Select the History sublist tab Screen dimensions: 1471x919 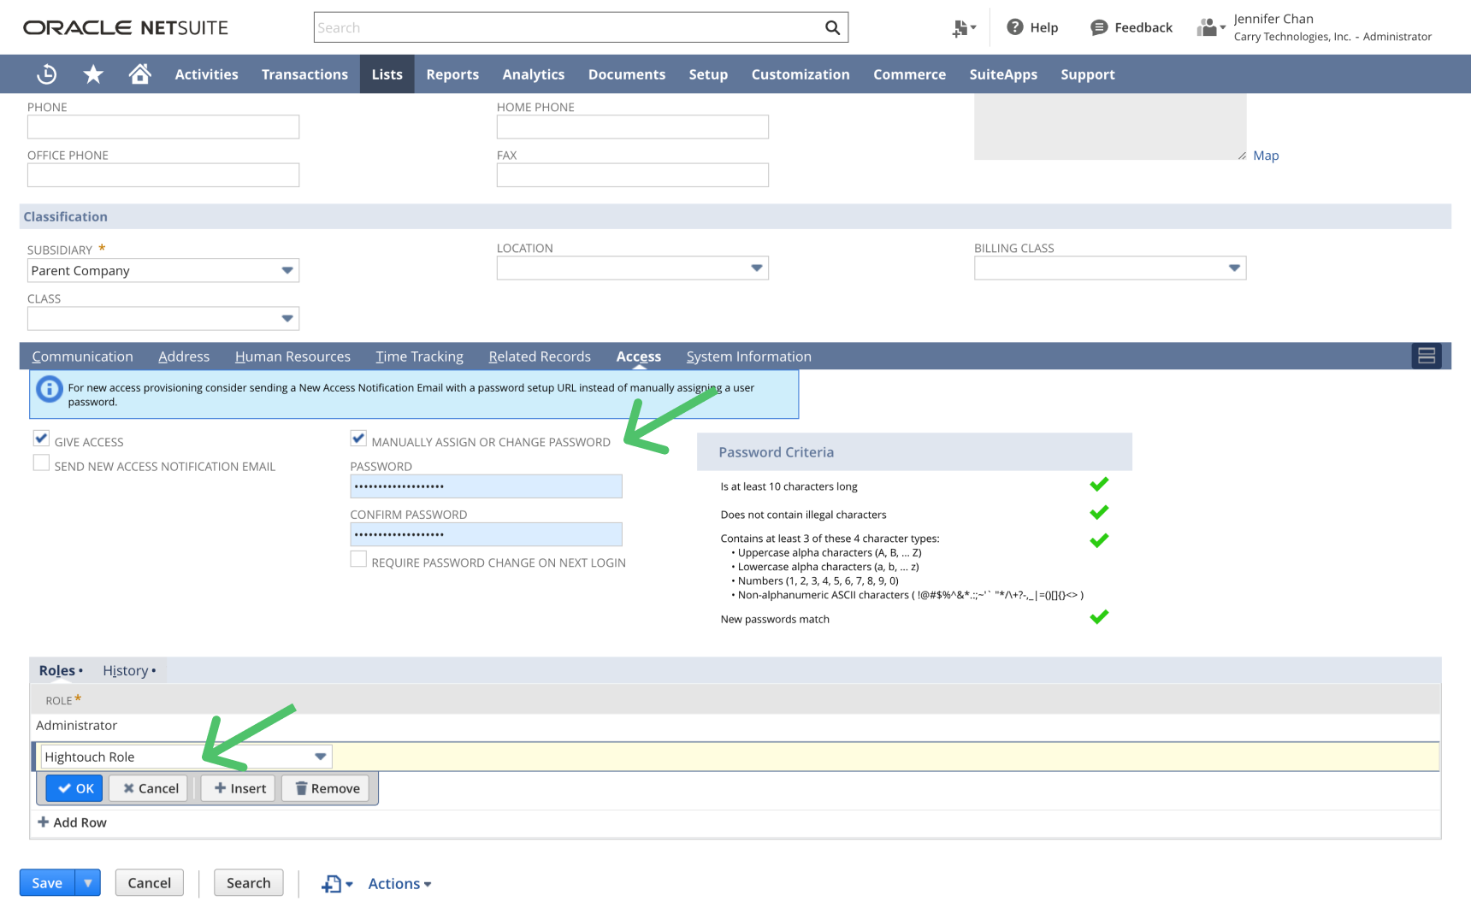pos(129,670)
